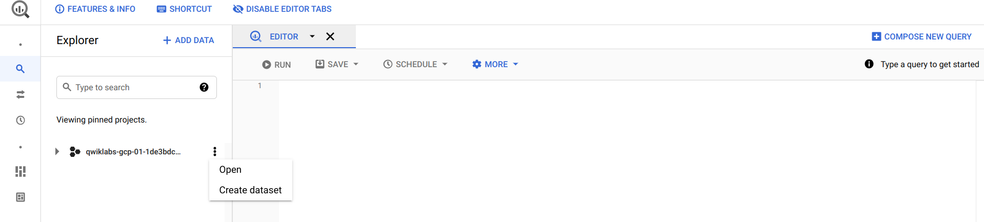Open the three-dot menu for the qwiklabs project
The image size is (984, 222).
tap(215, 151)
